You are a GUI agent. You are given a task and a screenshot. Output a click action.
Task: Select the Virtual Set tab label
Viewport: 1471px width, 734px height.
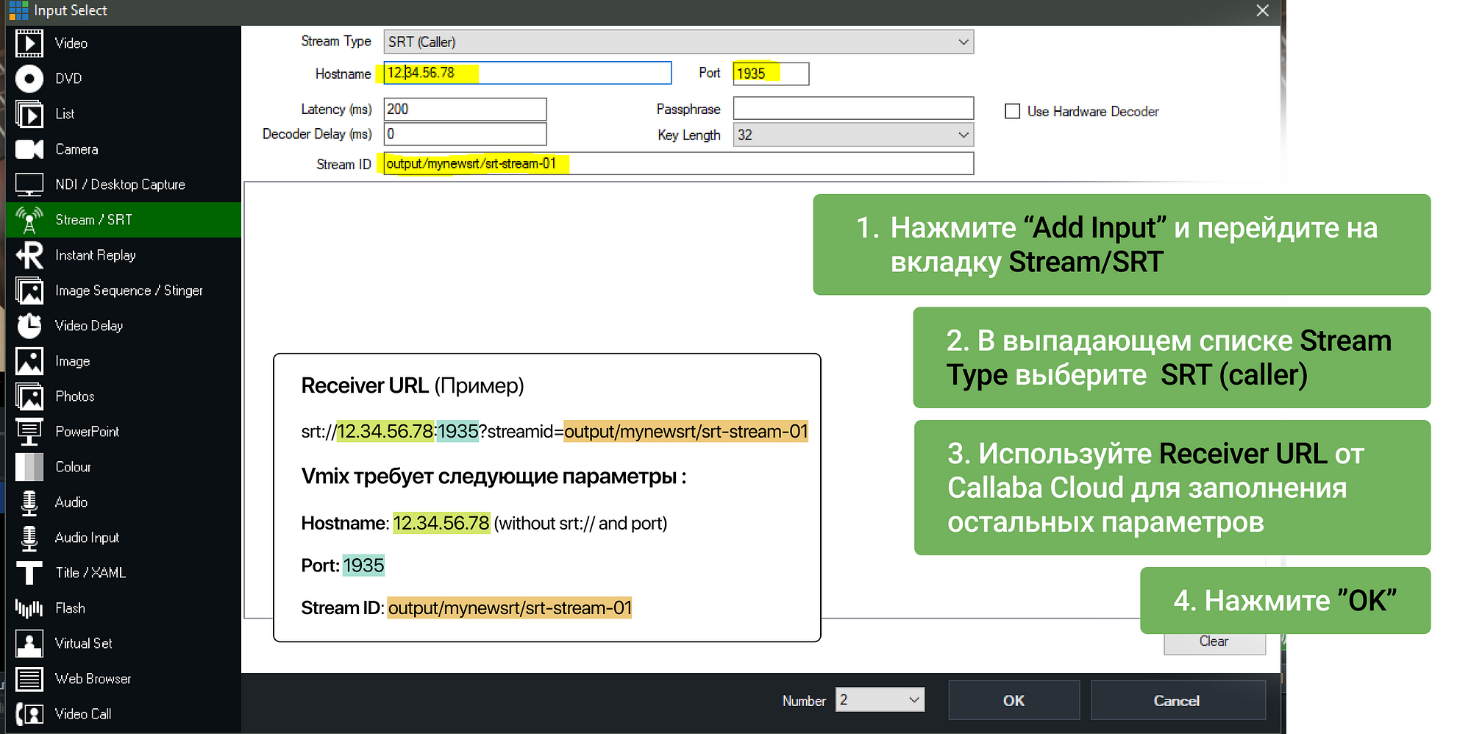(83, 644)
